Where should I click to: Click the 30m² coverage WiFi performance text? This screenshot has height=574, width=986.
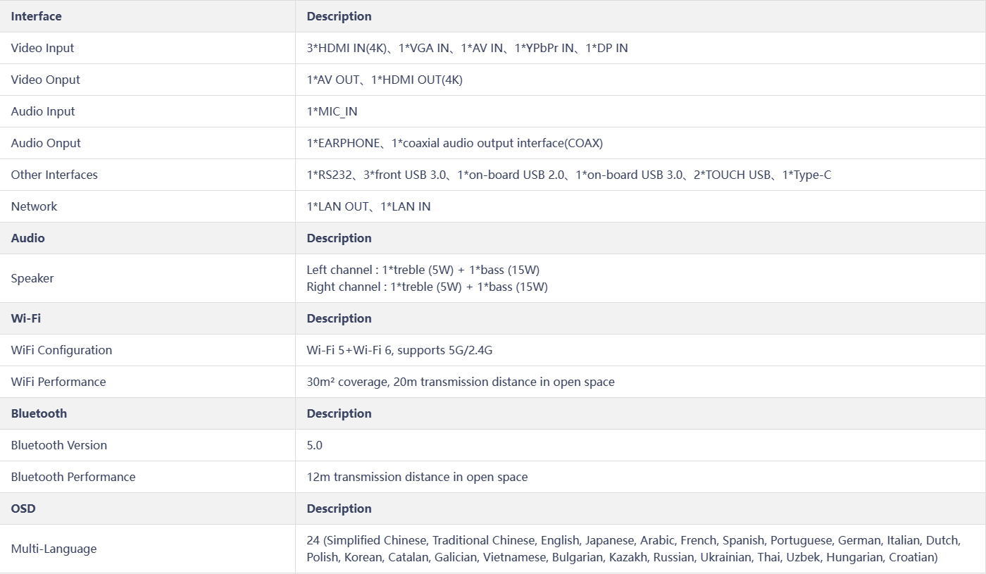point(461,382)
